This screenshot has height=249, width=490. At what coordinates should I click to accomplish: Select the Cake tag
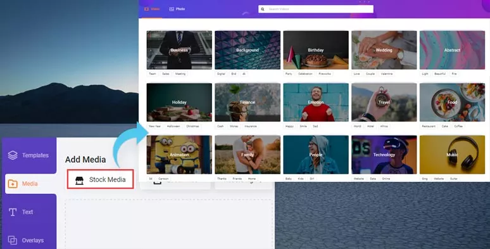pos(444,126)
